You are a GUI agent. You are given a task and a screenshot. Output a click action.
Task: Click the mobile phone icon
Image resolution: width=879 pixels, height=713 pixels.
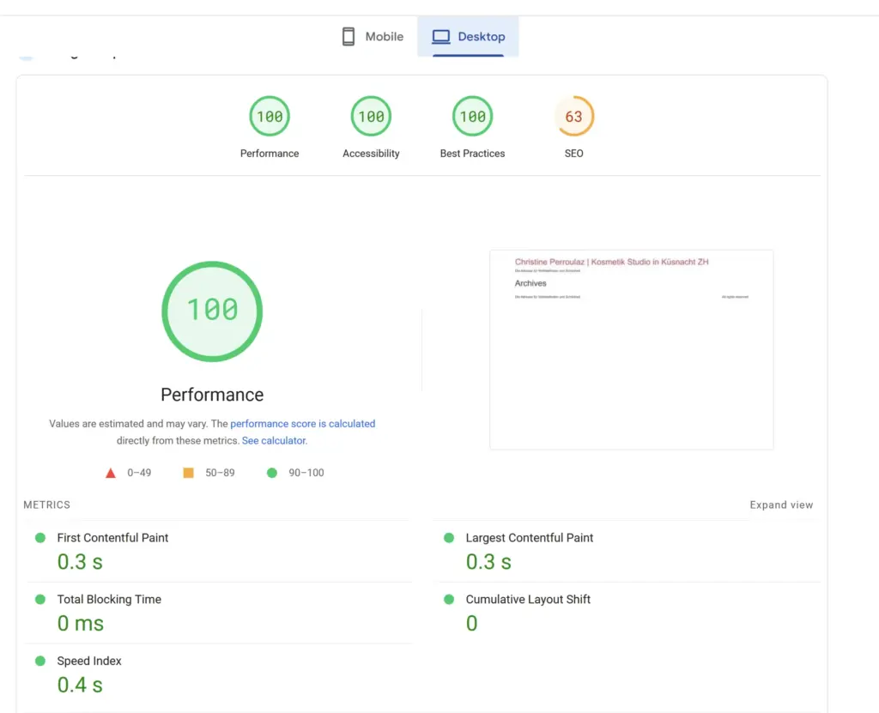349,36
